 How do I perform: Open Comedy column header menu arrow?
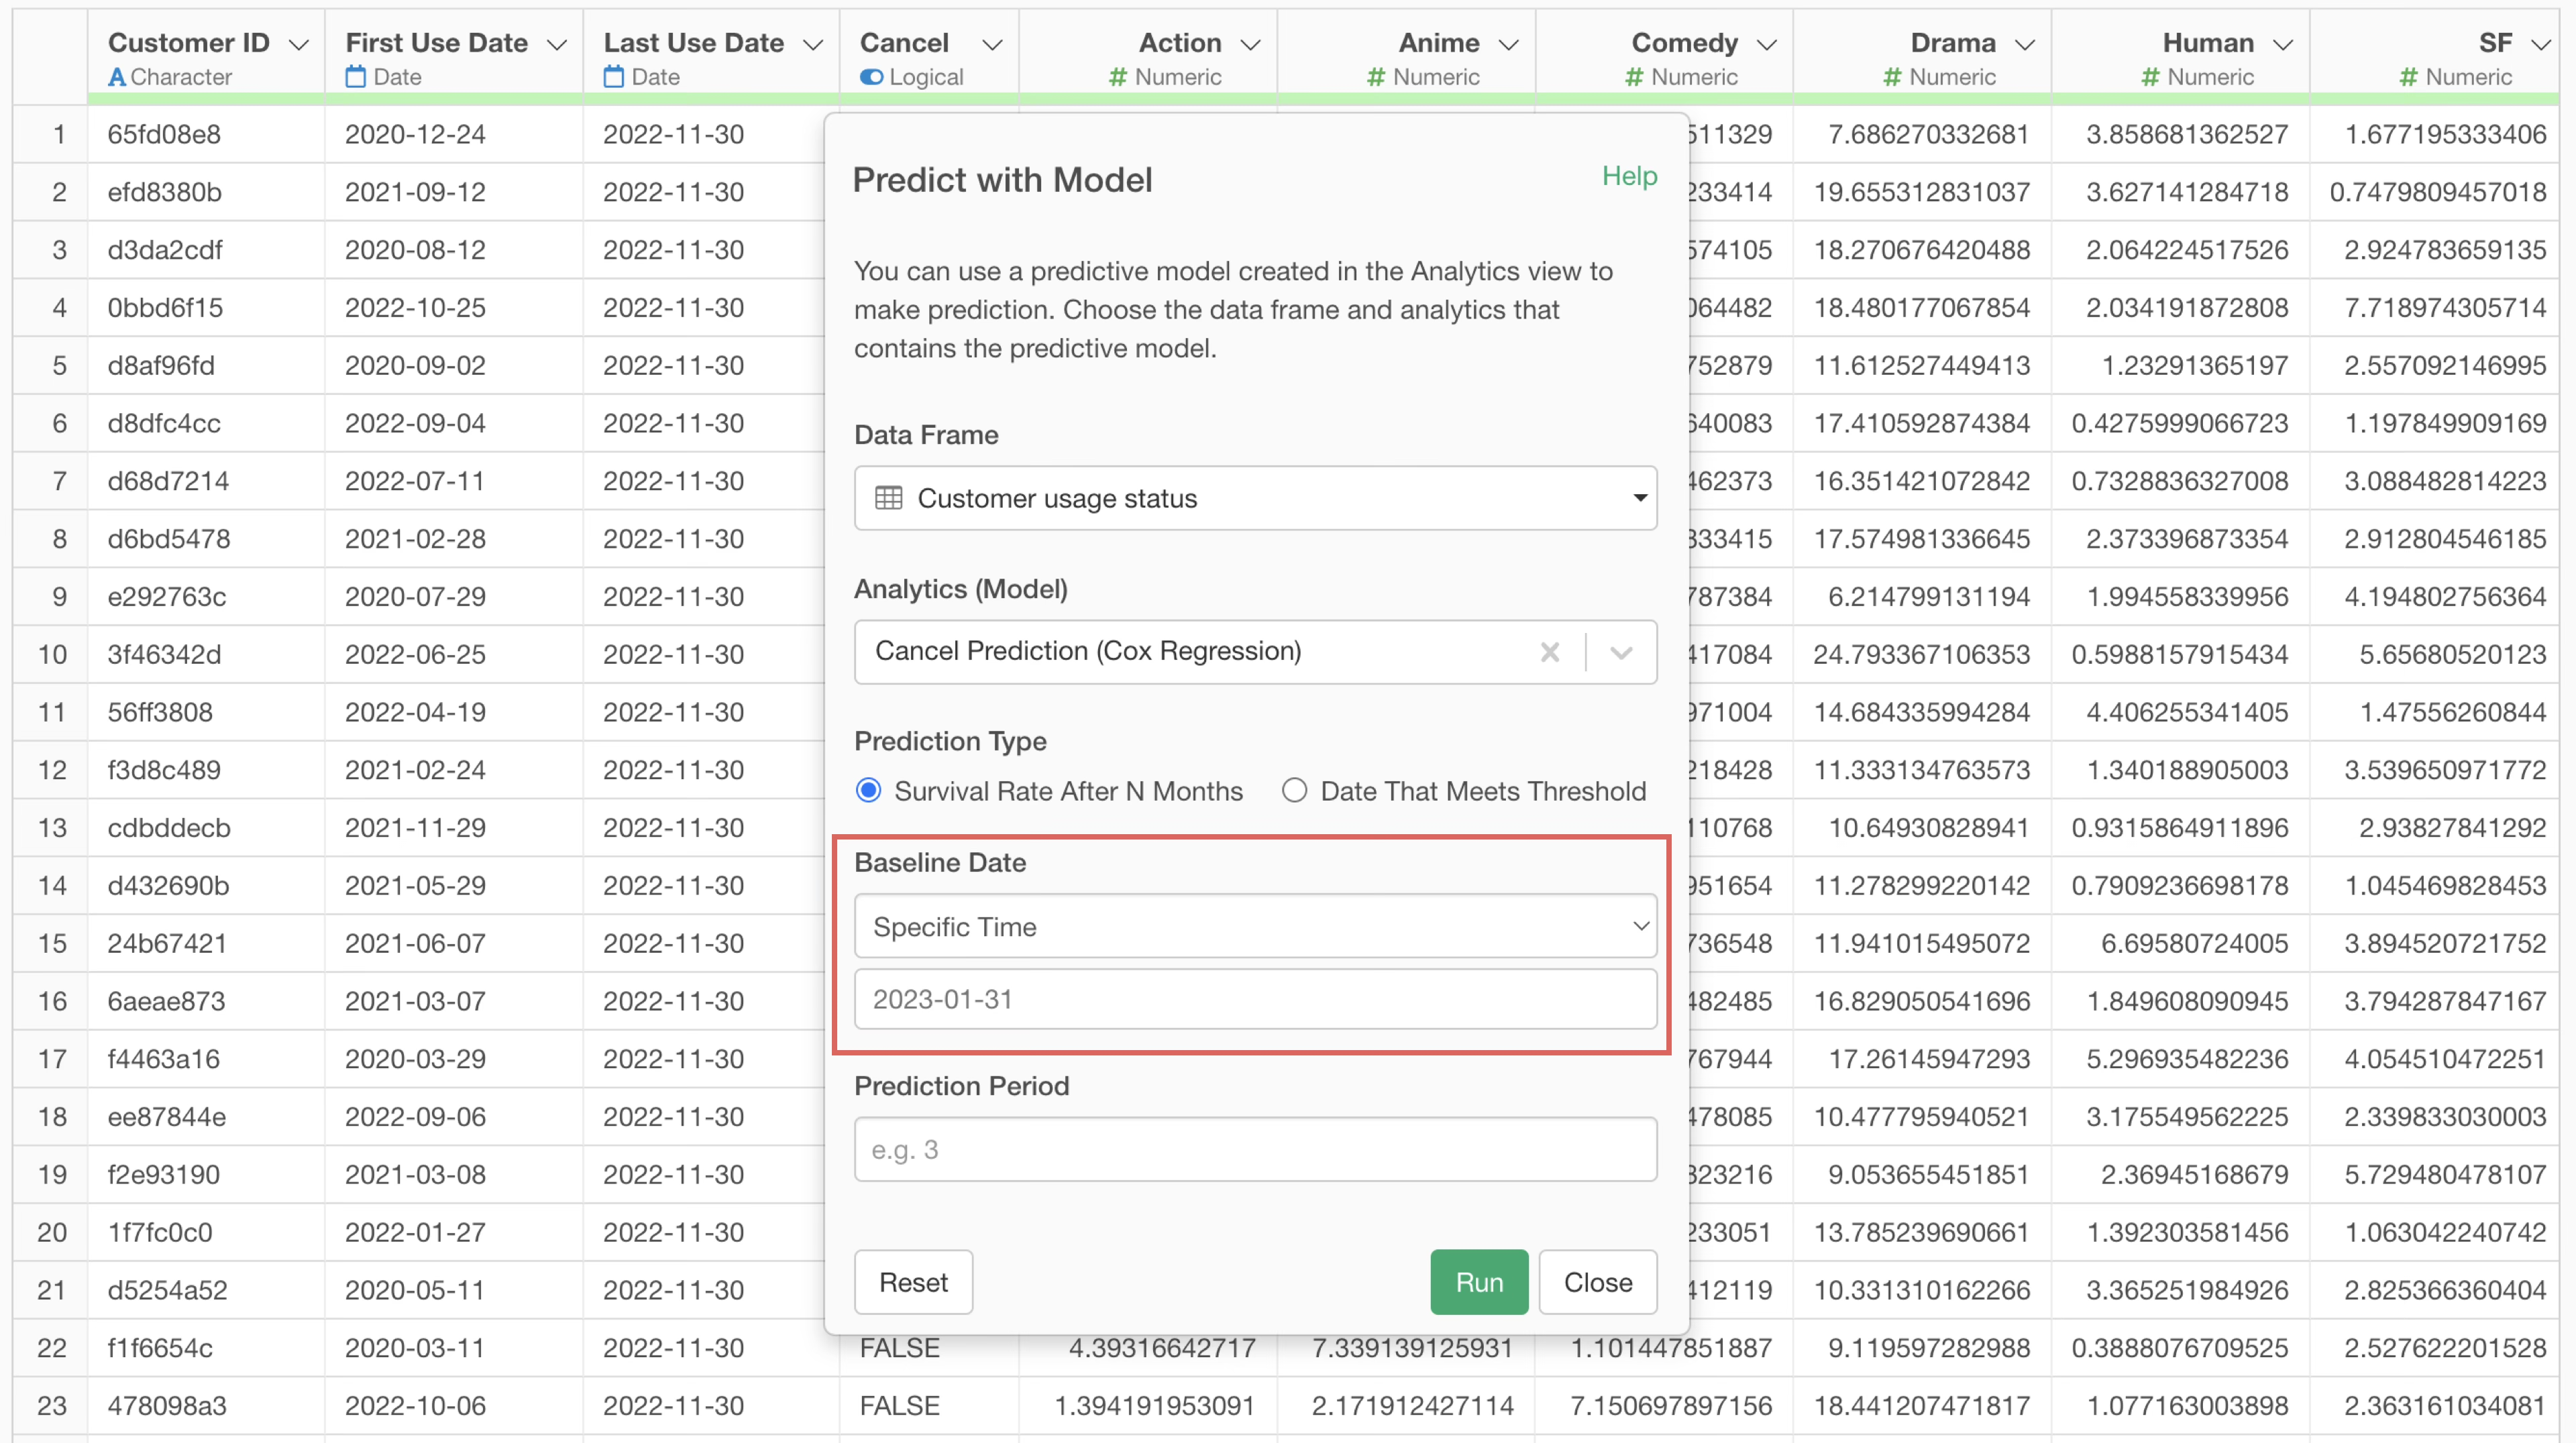click(x=1766, y=44)
